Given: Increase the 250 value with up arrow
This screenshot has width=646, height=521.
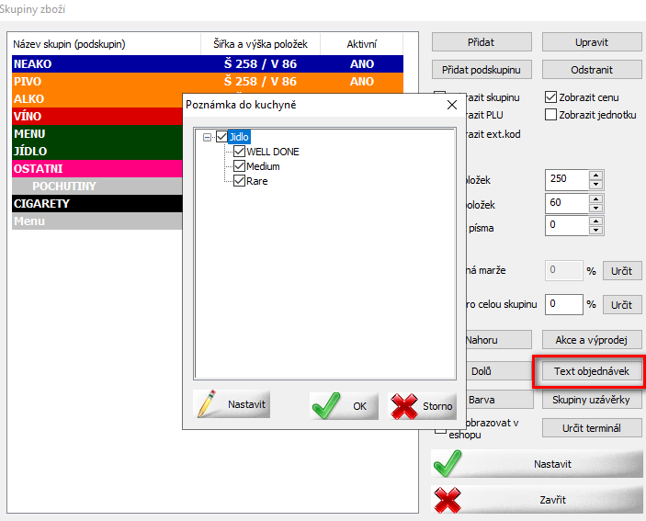Looking at the screenshot, I should tap(595, 175).
